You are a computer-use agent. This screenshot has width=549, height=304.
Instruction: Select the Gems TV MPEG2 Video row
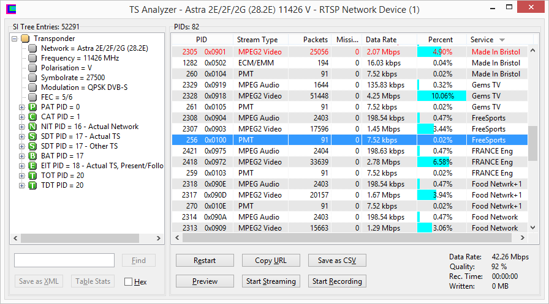click(x=350, y=96)
